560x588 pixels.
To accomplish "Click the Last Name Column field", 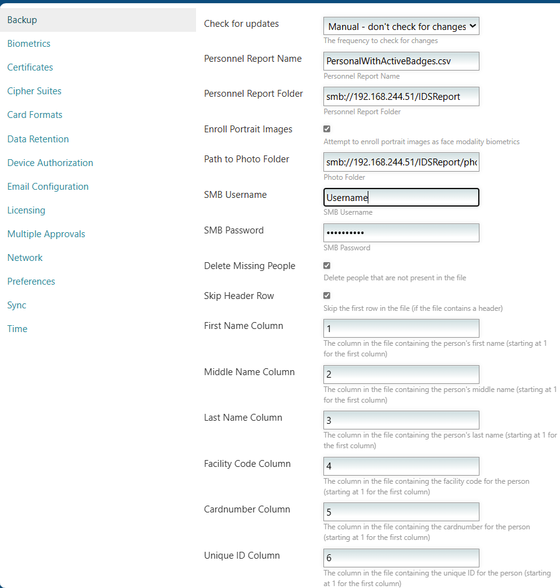I will 401,420.
